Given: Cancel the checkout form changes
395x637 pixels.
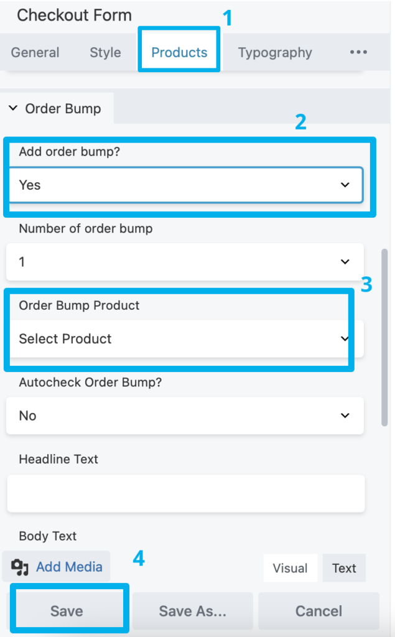Looking at the screenshot, I should click(318, 611).
